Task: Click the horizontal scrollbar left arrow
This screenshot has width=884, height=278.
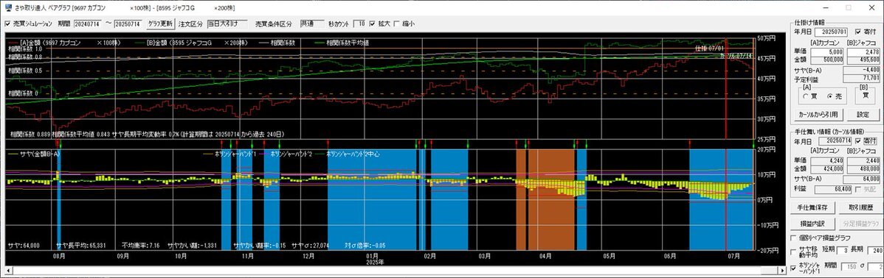Action: (7, 270)
